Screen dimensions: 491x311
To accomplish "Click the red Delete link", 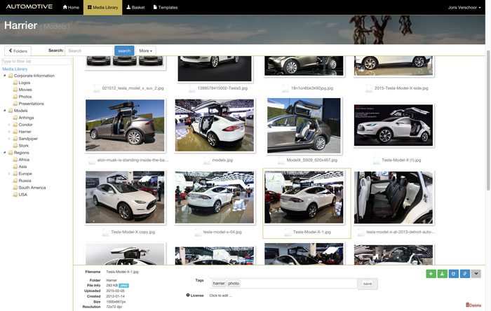I will pyautogui.click(x=473, y=305).
